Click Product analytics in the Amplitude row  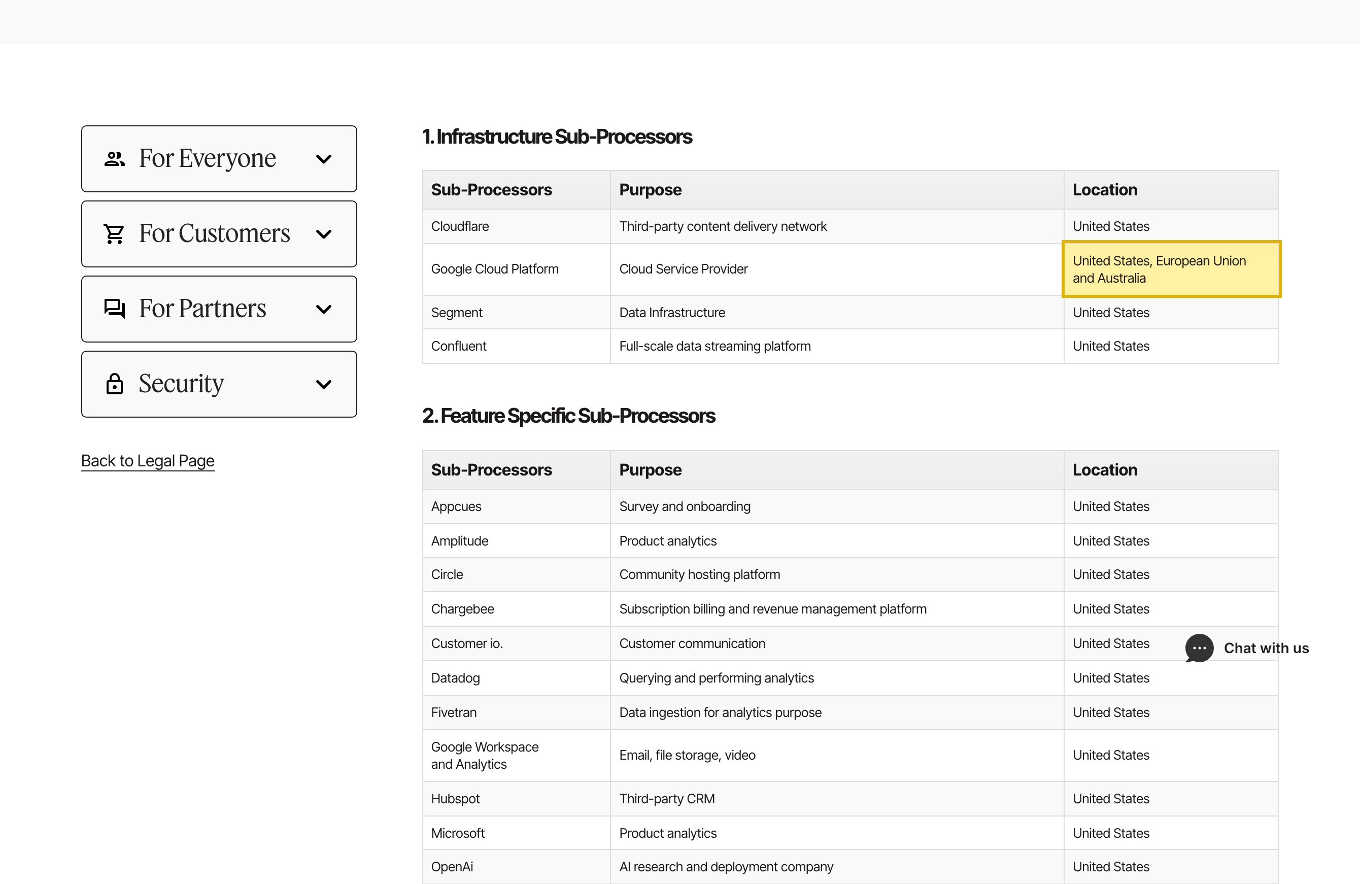(667, 540)
